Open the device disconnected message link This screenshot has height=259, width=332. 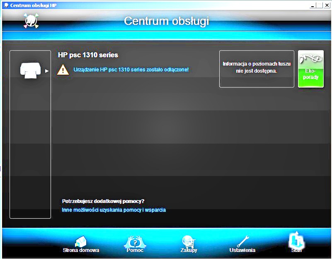pos(131,69)
